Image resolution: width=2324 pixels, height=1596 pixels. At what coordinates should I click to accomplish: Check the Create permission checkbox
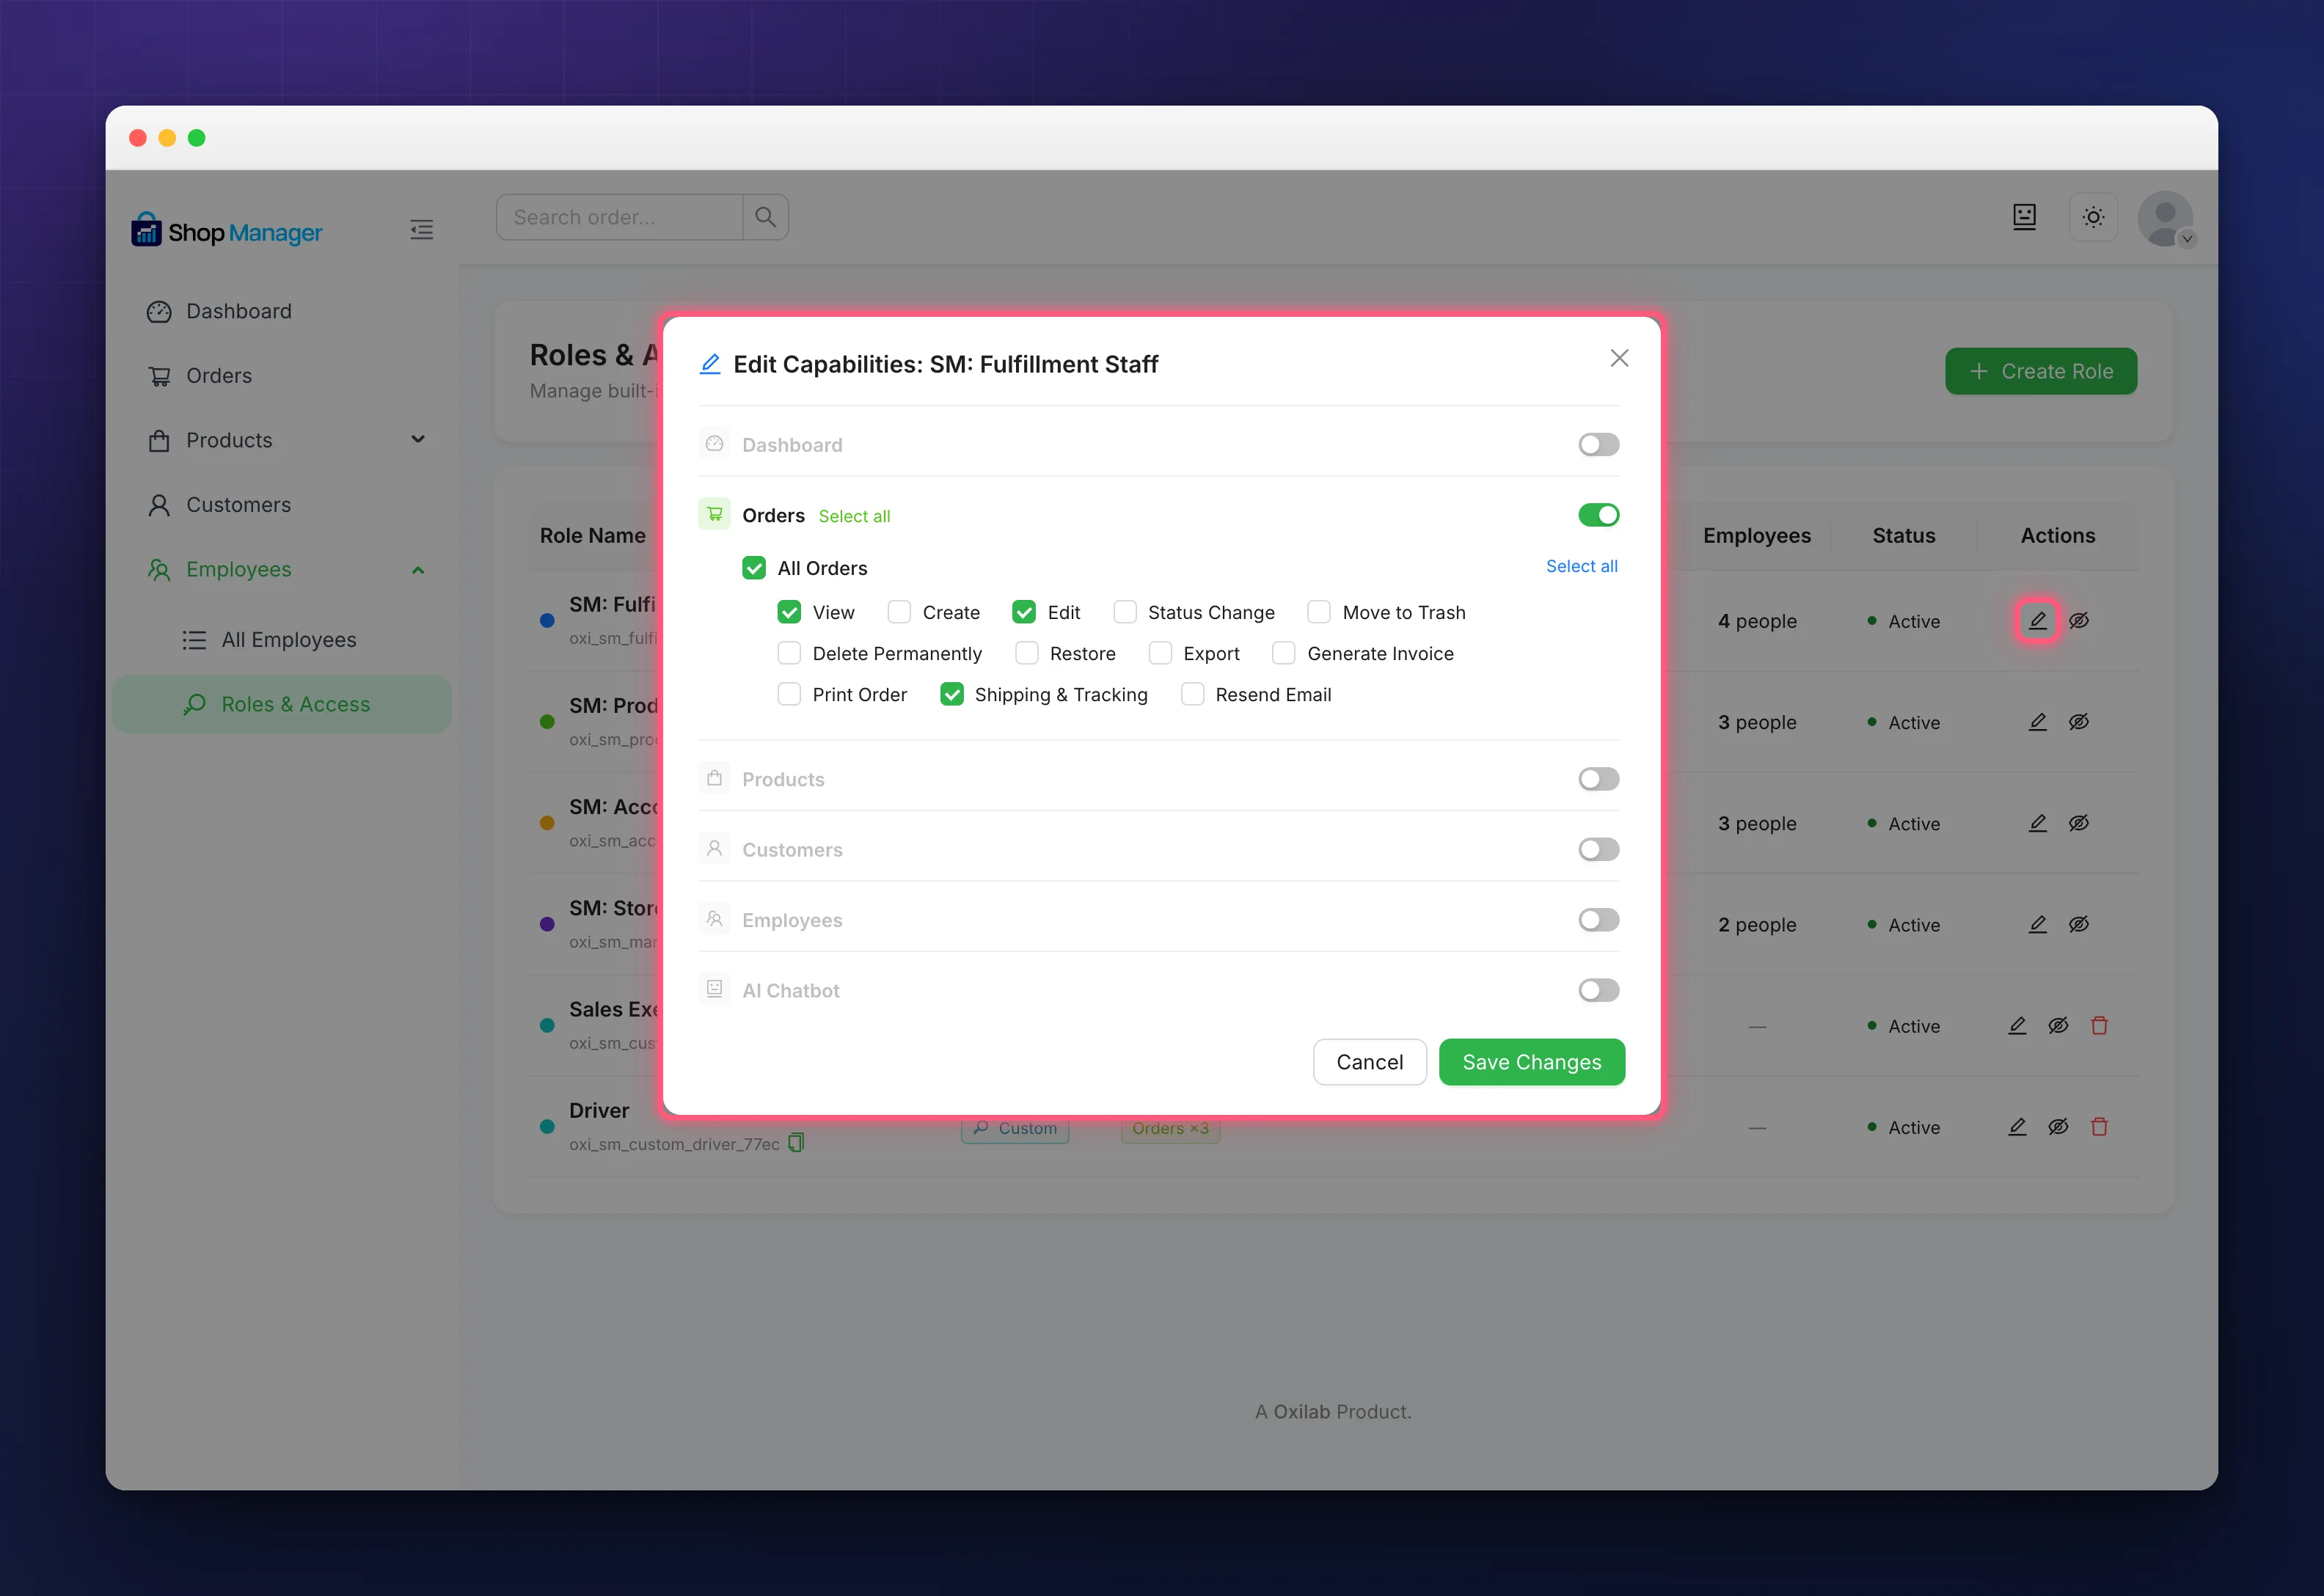tap(899, 612)
